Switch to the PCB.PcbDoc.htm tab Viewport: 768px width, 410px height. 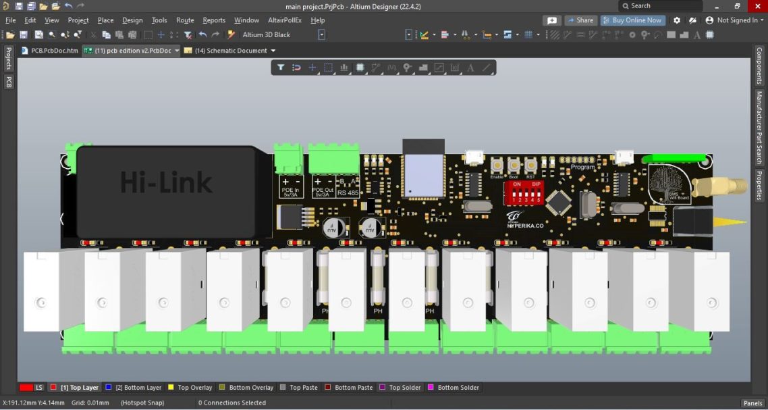[50, 51]
